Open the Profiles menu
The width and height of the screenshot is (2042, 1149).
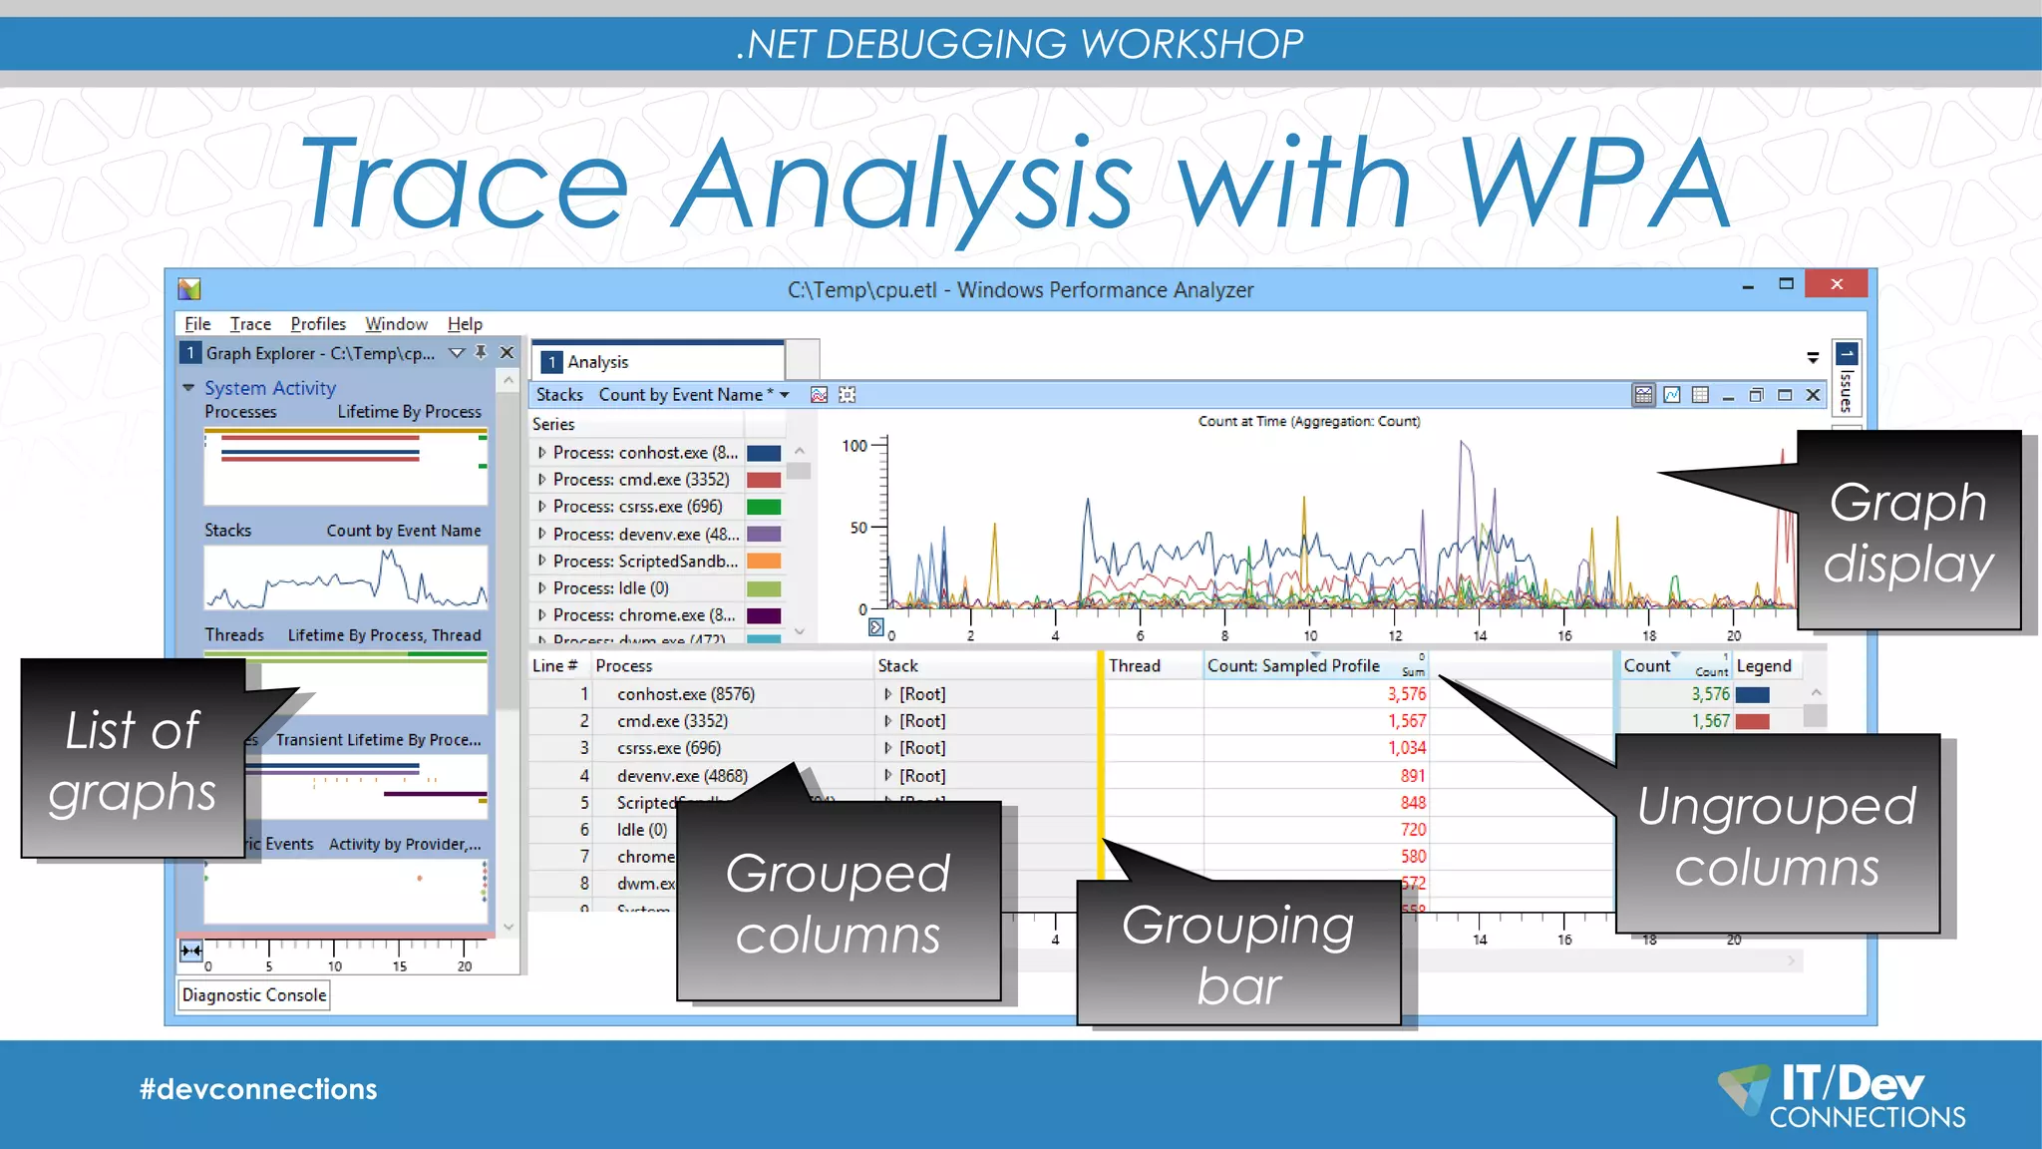tap(318, 324)
